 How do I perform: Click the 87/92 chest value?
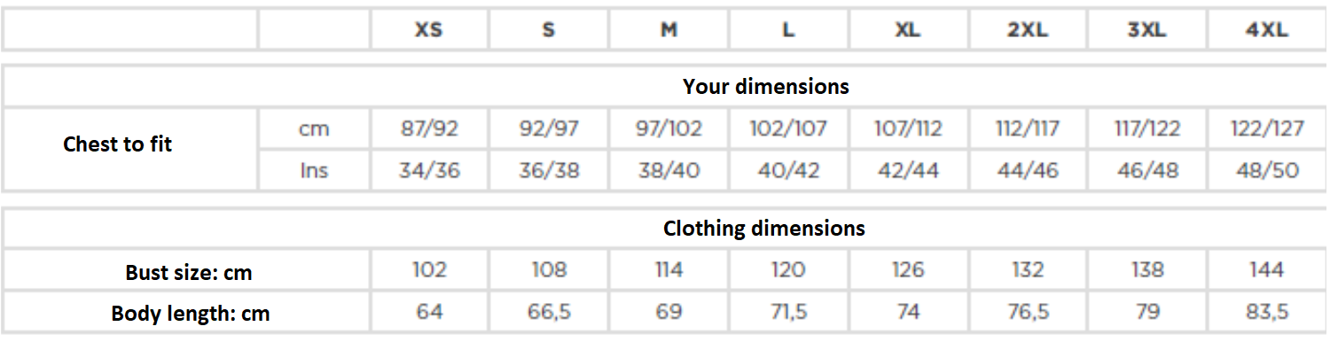point(429,128)
